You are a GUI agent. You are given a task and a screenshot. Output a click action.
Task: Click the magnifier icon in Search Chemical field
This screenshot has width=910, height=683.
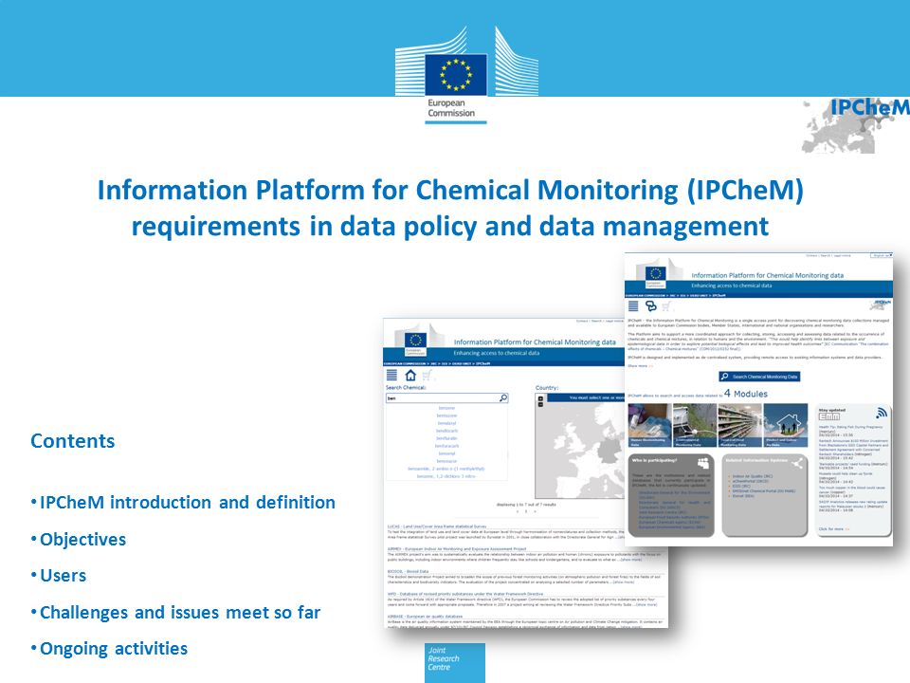click(503, 397)
